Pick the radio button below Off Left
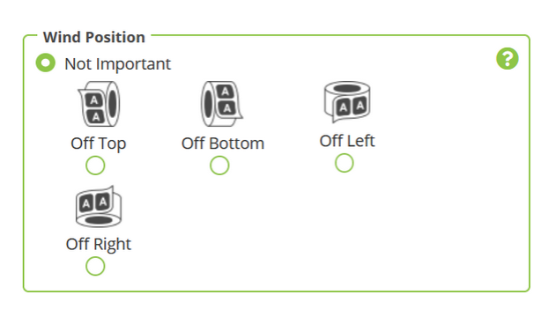This screenshot has width=556, height=317. tap(345, 163)
